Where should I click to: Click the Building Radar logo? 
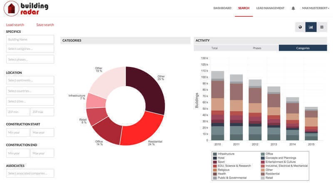click(x=26, y=8)
